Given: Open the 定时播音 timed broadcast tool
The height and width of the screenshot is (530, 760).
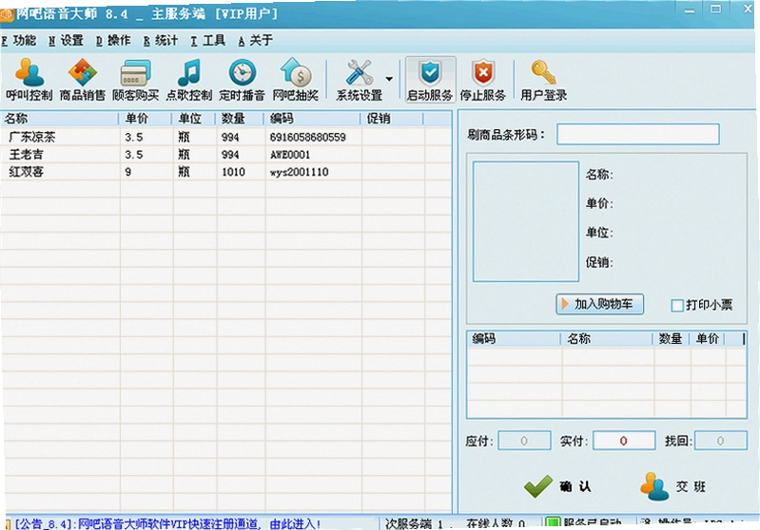Looking at the screenshot, I should pos(242,80).
